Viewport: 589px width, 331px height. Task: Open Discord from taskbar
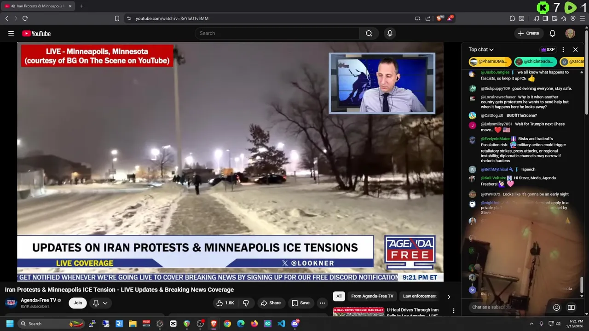[295, 324]
